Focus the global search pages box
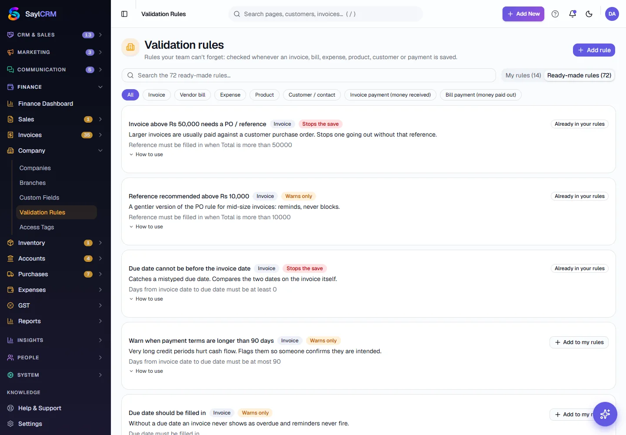626x435 pixels. click(325, 14)
